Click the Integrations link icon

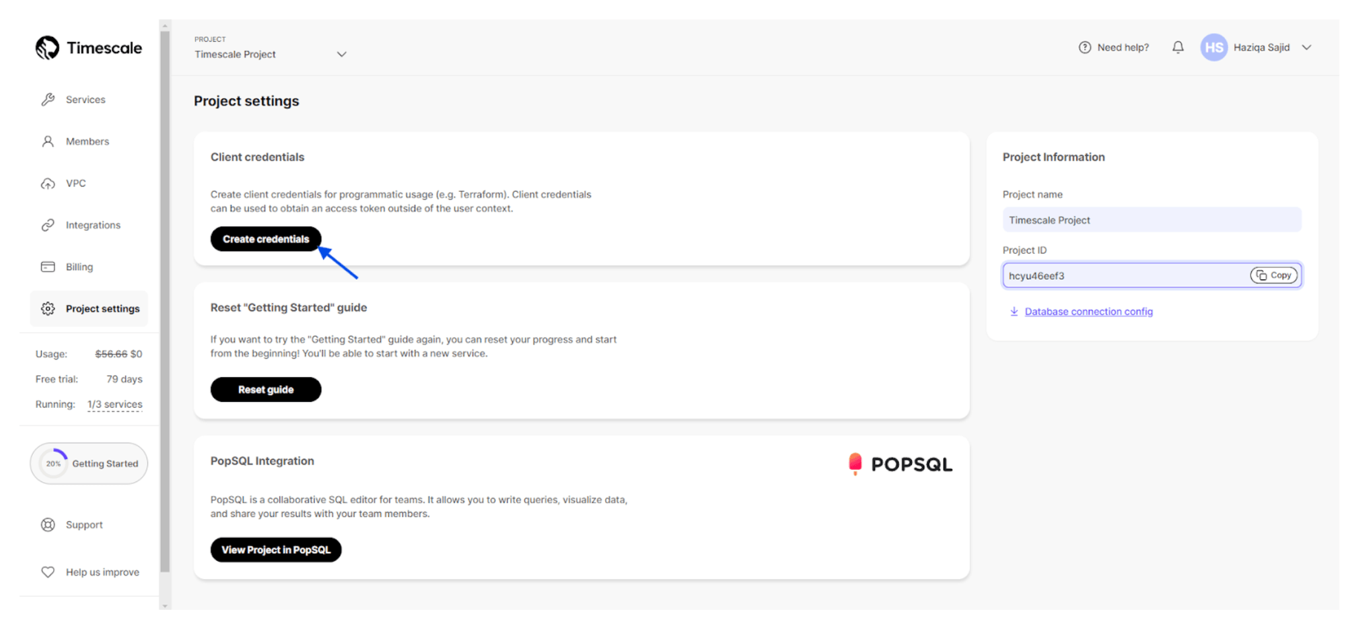pos(48,225)
